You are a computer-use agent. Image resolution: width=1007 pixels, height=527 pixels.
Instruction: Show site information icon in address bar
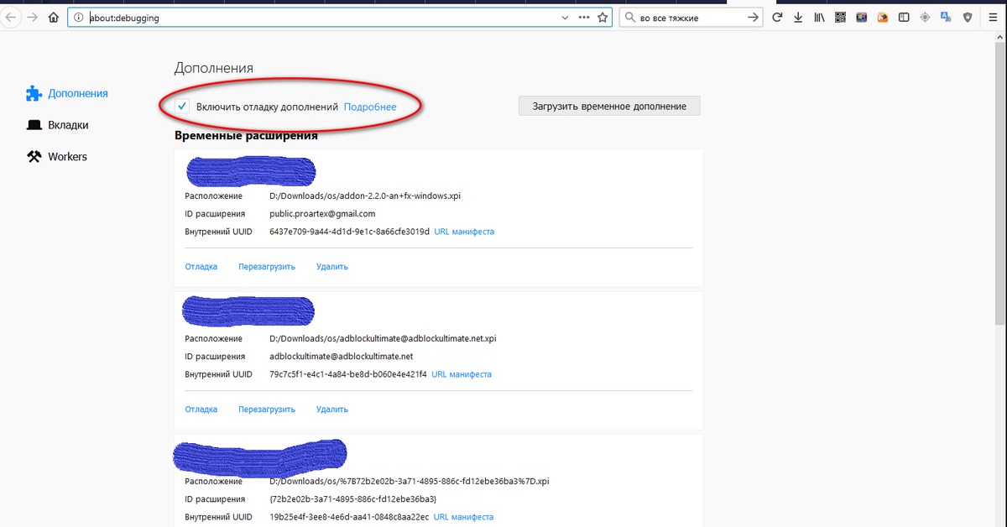point(78,18)
